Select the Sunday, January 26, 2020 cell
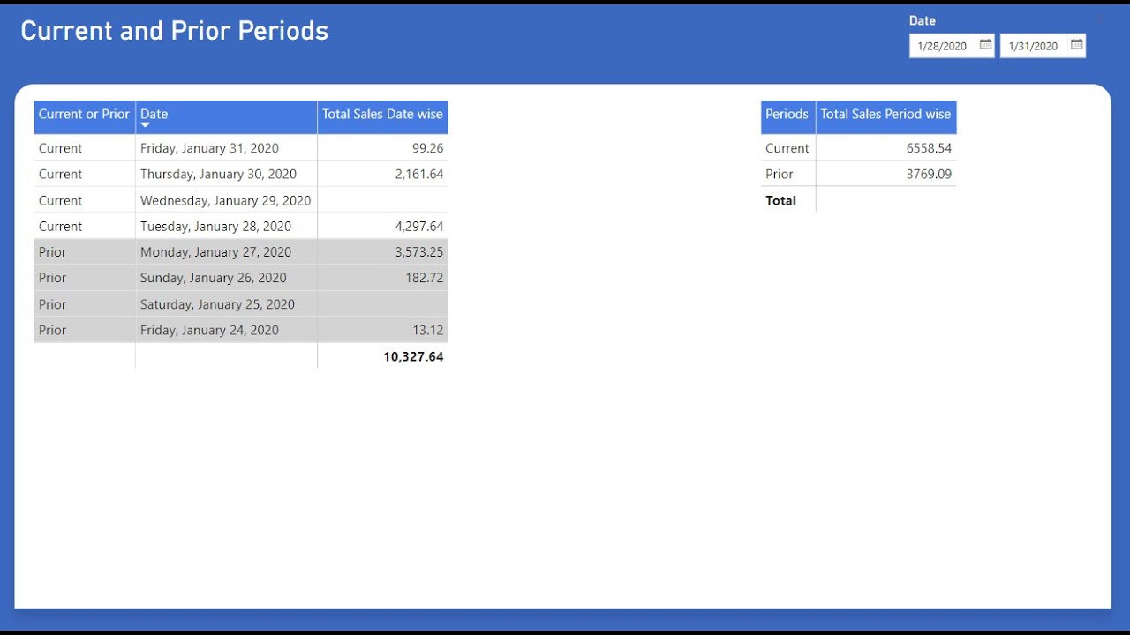Viewport: 1130px width, 635px height. coord(227,278)
